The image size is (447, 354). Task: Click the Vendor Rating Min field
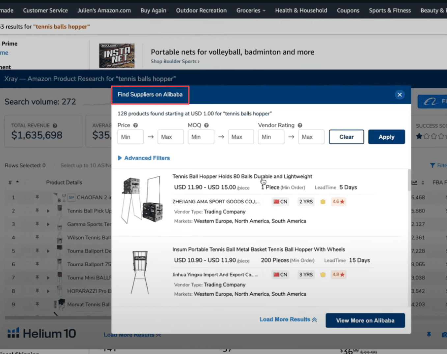(x=271, y=137)
